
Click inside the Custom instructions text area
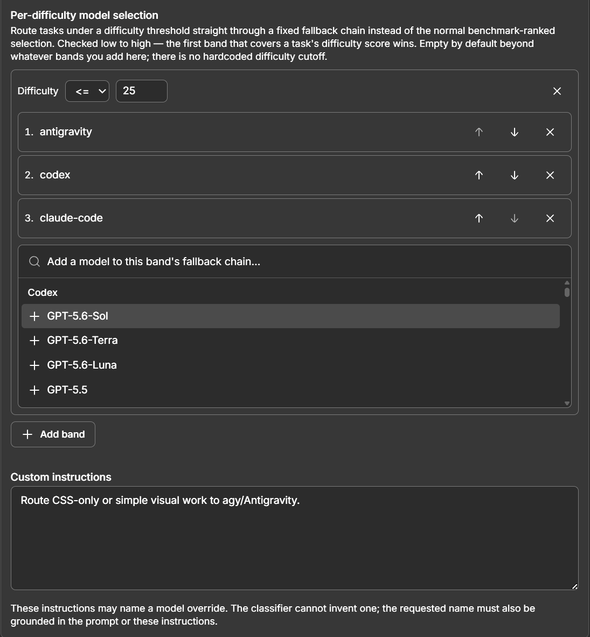294,538
